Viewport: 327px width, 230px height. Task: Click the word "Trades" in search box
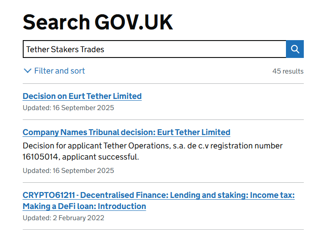(92, 49)
